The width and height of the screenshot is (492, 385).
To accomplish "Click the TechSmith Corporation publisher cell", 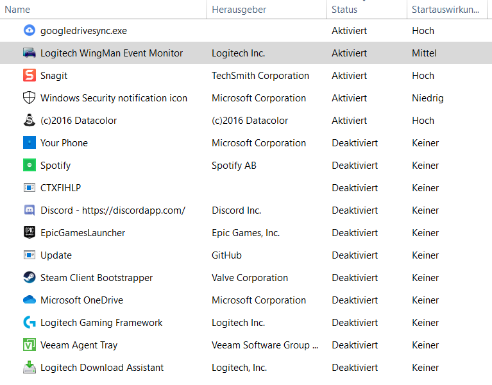I will click(x=260, y=76).
